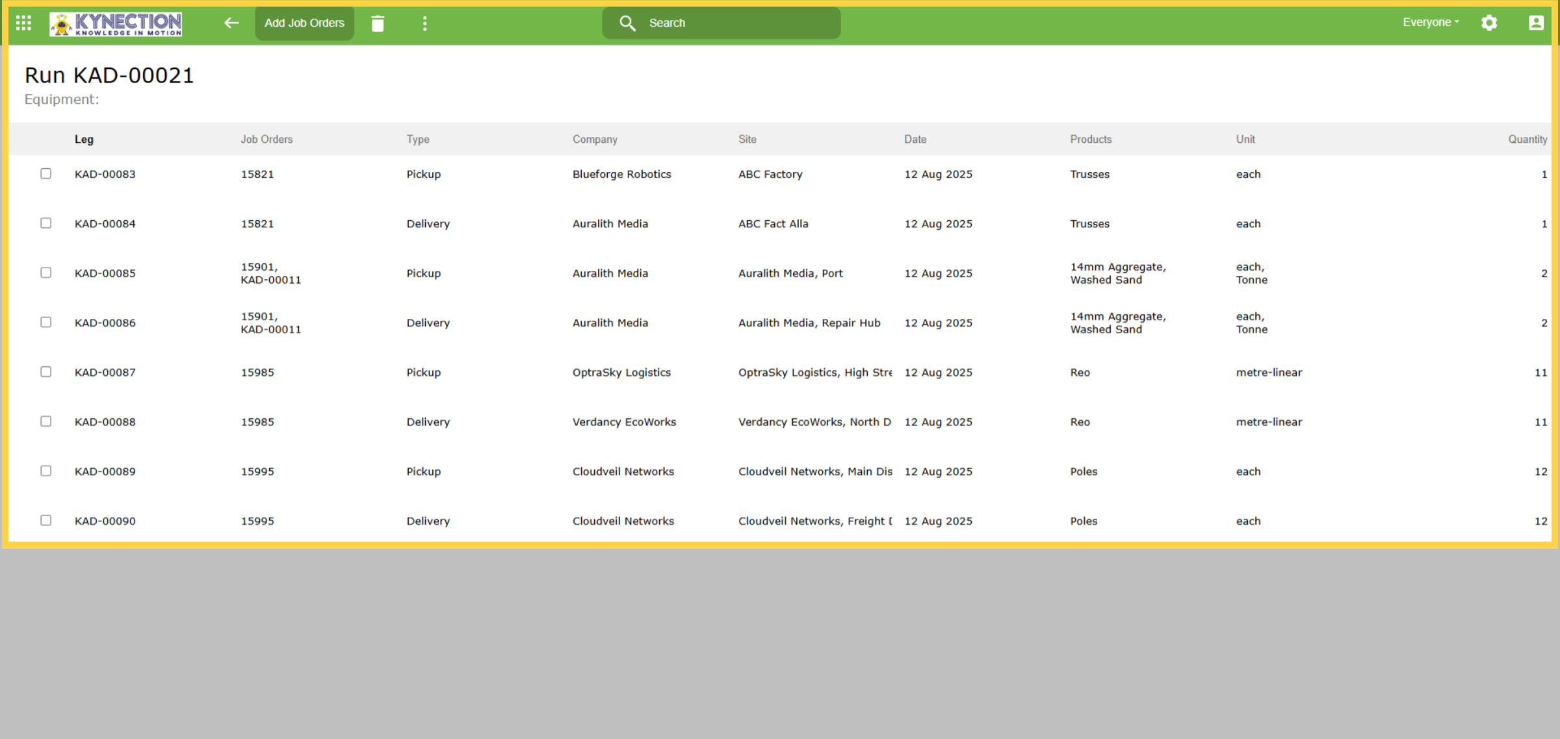Click the Products column header
Screen dimensions: 1560x739
tap(1091, 139)
